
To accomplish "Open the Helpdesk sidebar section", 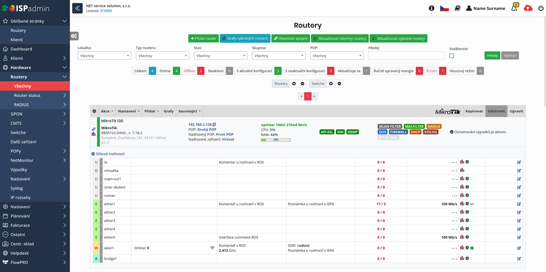I will click(35, 253).
